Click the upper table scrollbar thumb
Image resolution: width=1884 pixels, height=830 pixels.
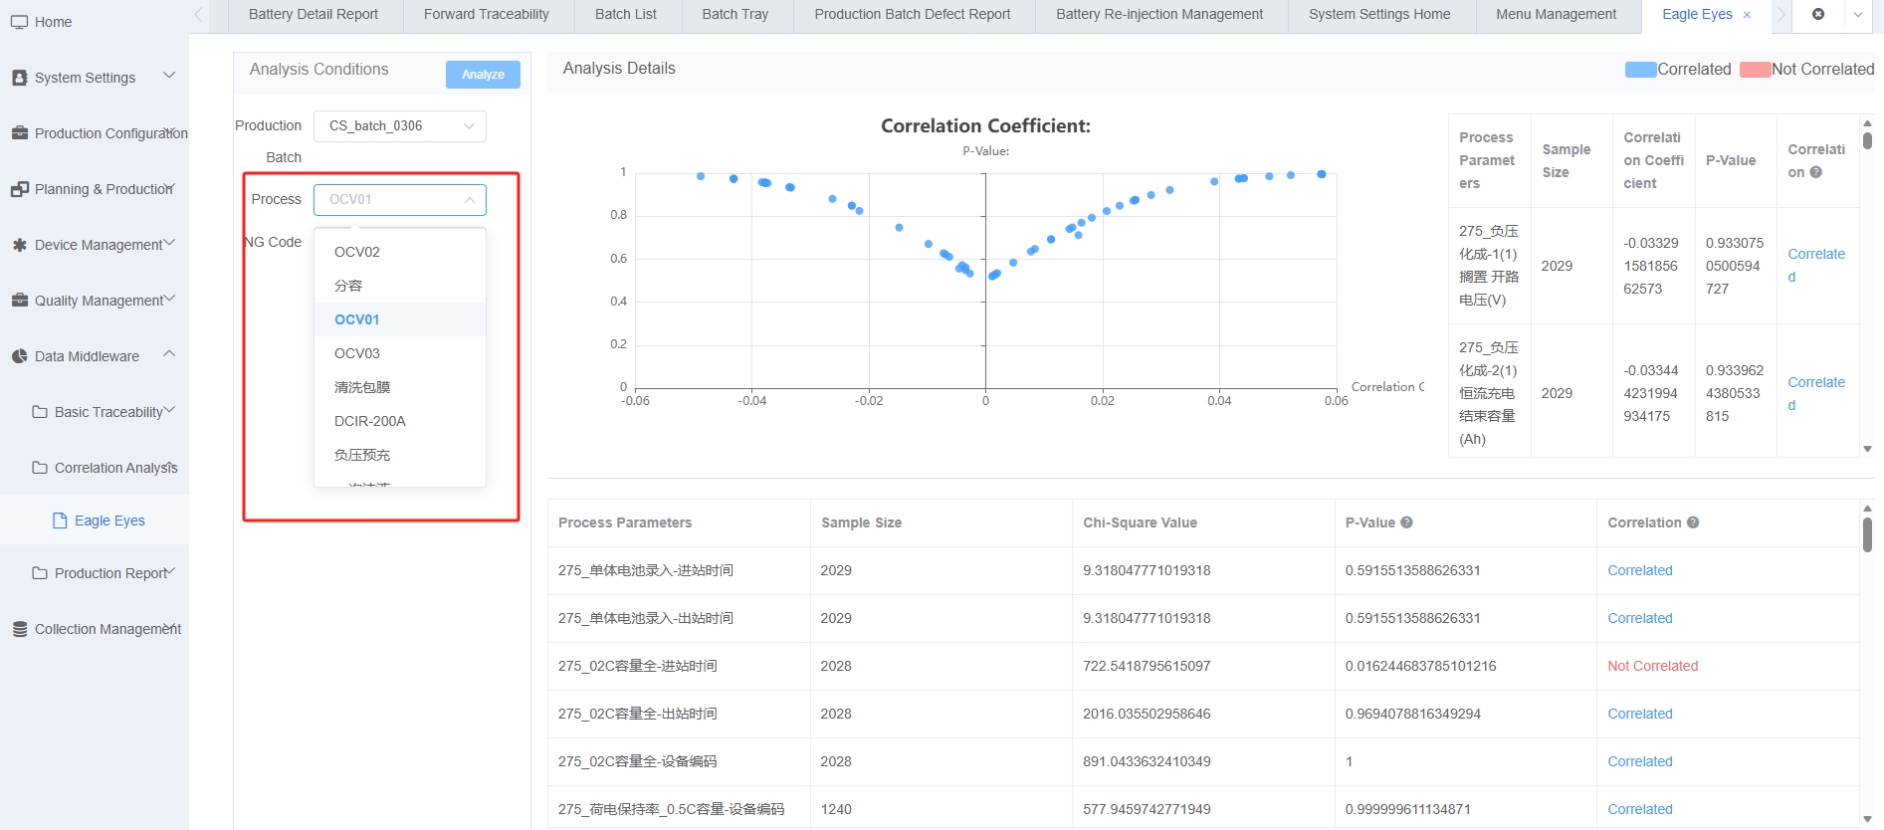coord(1867,140)
